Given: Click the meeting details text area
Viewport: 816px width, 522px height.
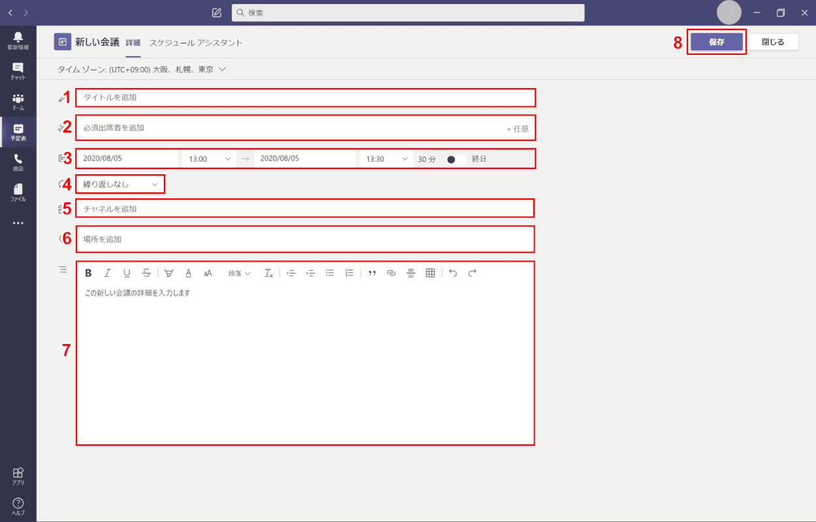Looking at the screenshot, I should [306, 363].
